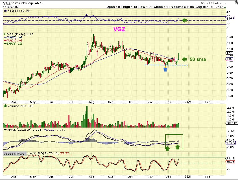The width and height of the screenshot is (238, 180).
Task: Click the Close 1.13 value
Action: [x=162, y=7]
